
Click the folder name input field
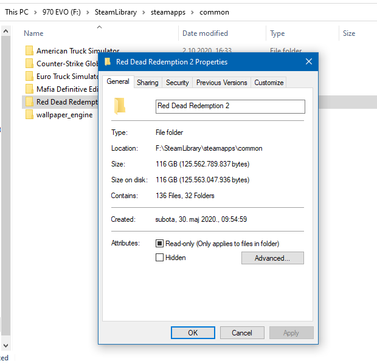coord(230,106)
